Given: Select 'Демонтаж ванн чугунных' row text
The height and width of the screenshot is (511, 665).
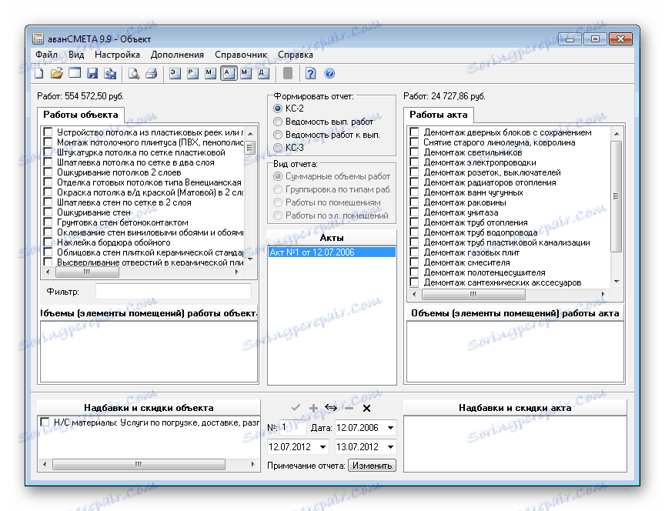Looking at the screenshot, I should (473, 192).
